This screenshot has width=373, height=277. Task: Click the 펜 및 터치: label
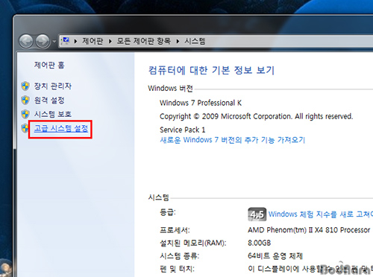[x=177, y=269]
